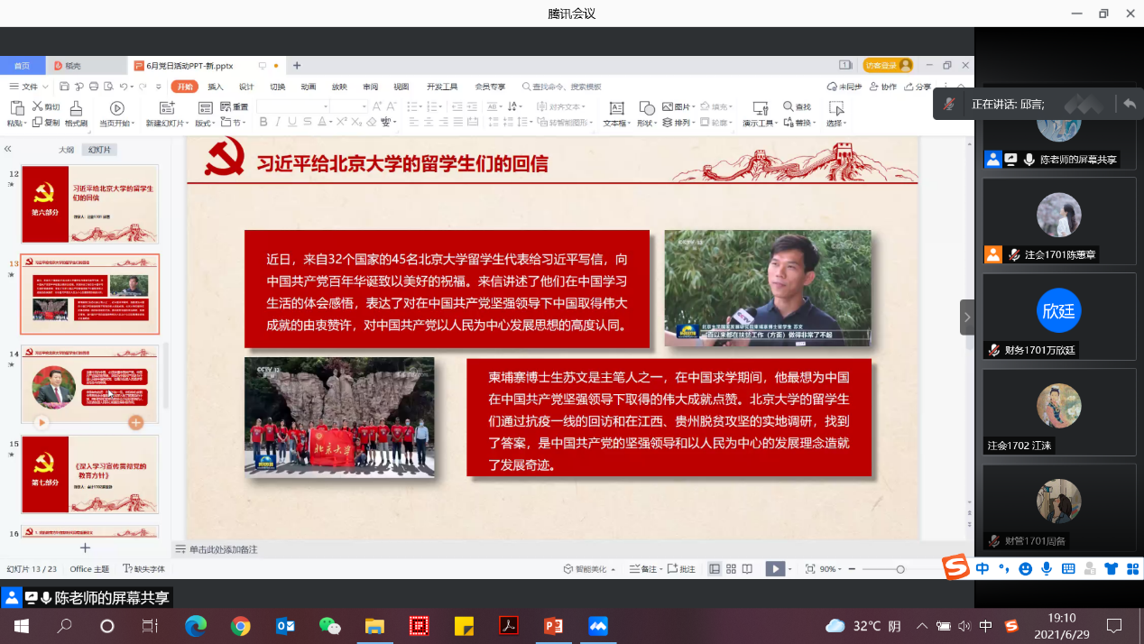Open the 插入 ribbon tab

pyautogui.click(x=216, y=87)
